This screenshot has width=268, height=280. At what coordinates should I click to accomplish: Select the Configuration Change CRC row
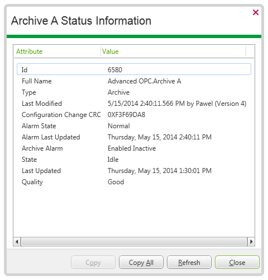[134, 115]
